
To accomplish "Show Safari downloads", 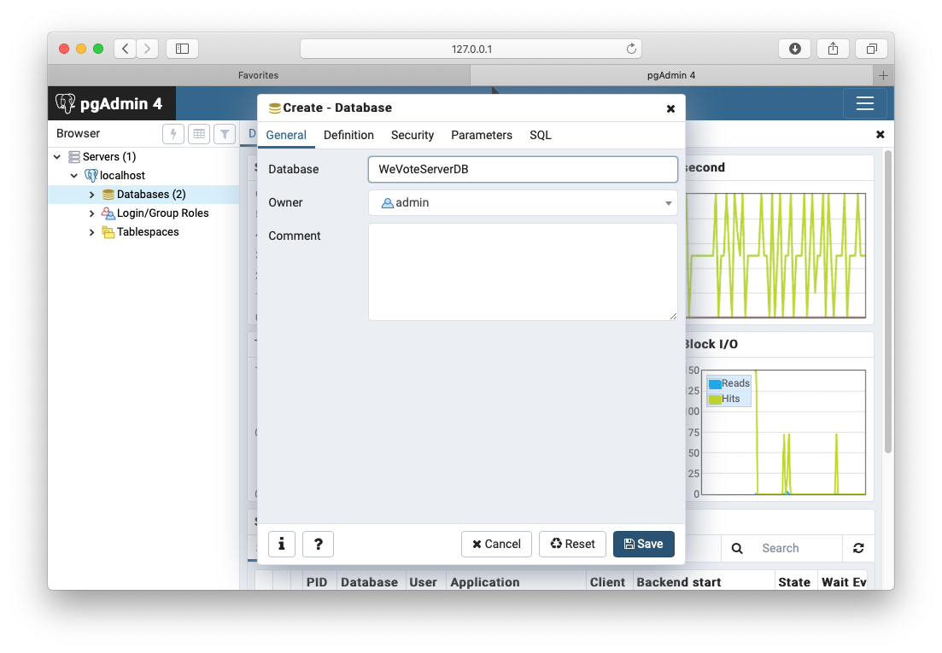I will [795, 49].
